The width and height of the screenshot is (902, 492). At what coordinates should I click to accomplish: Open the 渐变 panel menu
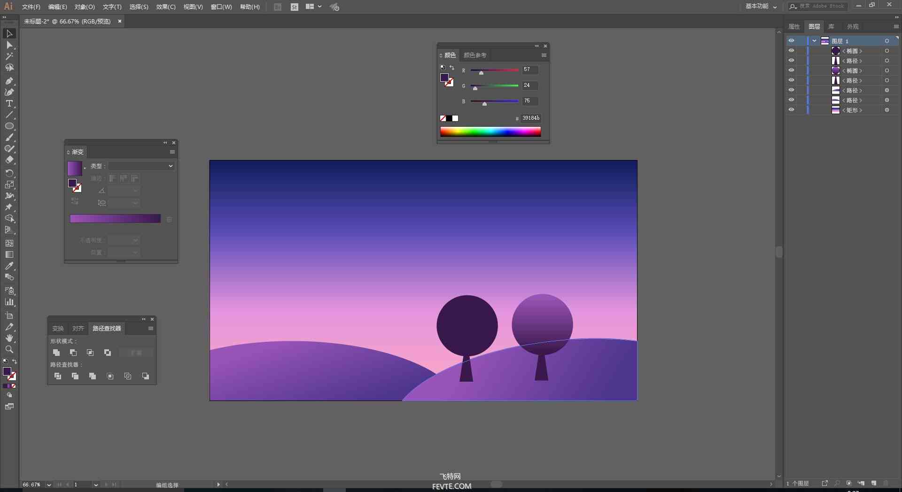(x=172, y=152)
